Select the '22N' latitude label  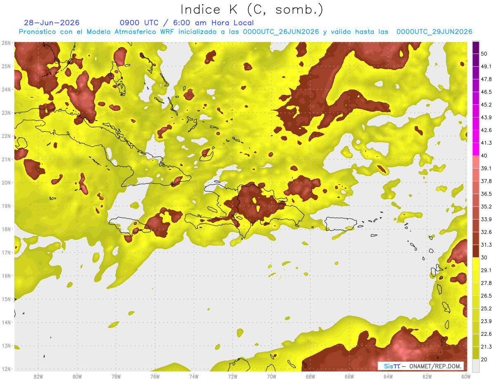[x=6, y=136]
